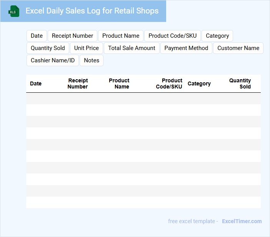Select the Unit Price tag
This screenshot has width=270, height=237.
pos(87,48)
